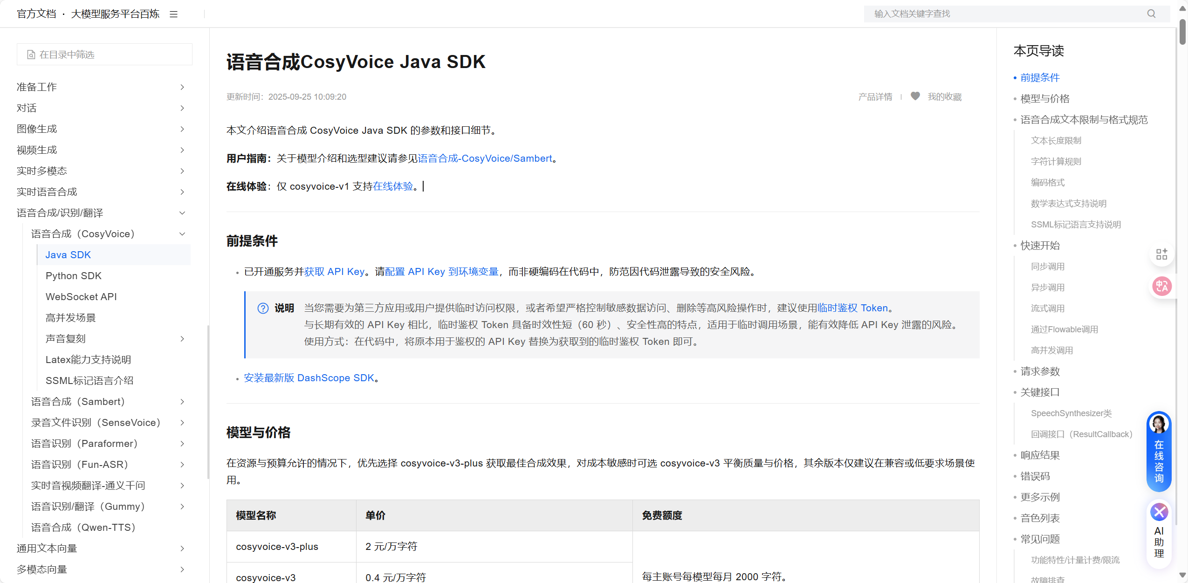
Task: Collapse the 语音合成/识别/翻译 section
Action: (182, 213)
